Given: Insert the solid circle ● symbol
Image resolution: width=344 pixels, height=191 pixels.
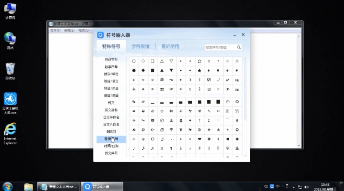Looking at the screenshot, I should (x=134, y=70).
